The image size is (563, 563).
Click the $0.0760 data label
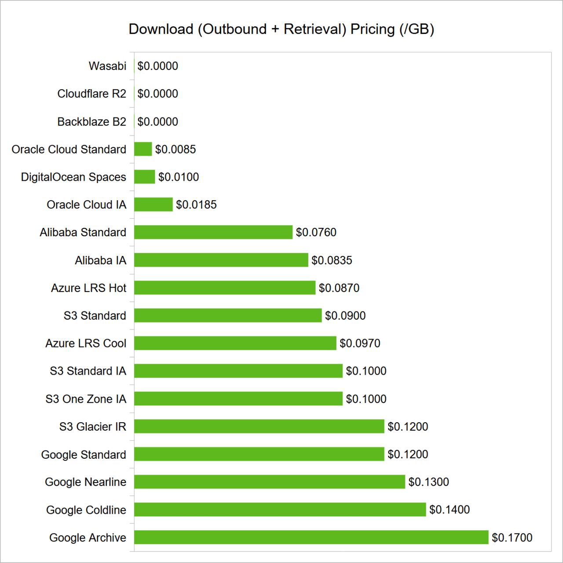(316, 232)
